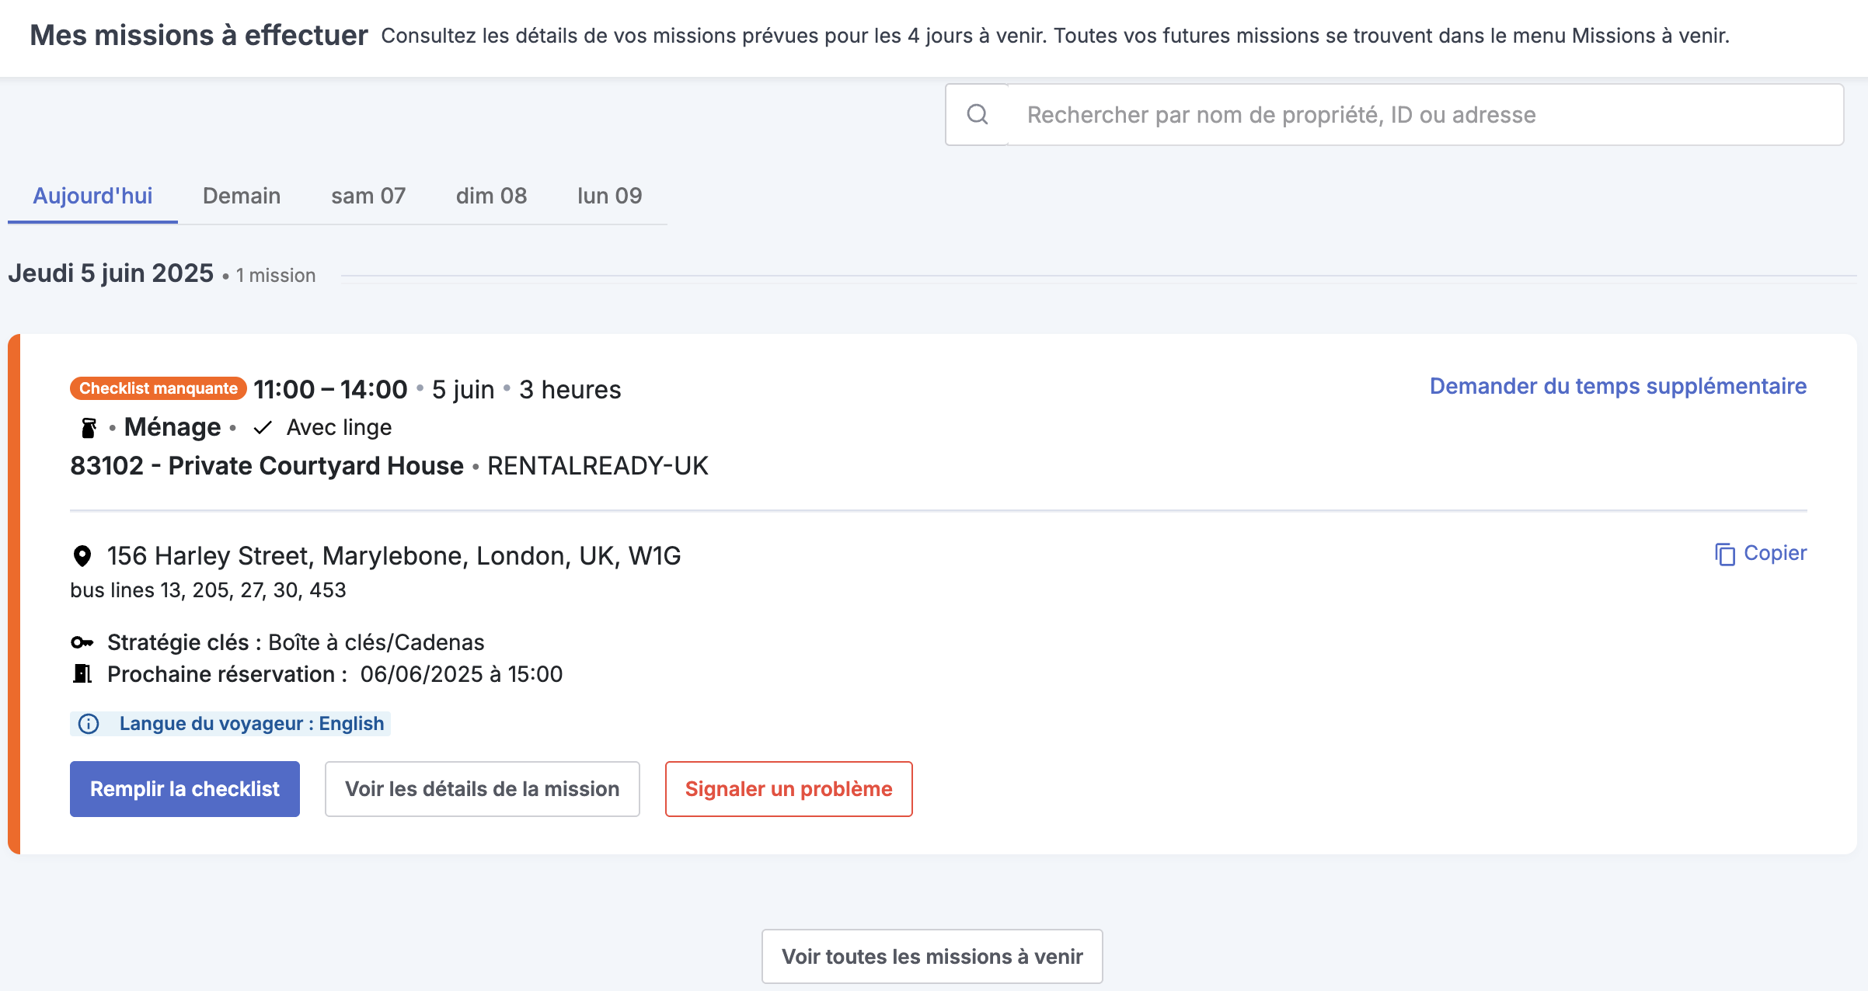Click the Langue du voyageur : English badge

click(230, 724)
